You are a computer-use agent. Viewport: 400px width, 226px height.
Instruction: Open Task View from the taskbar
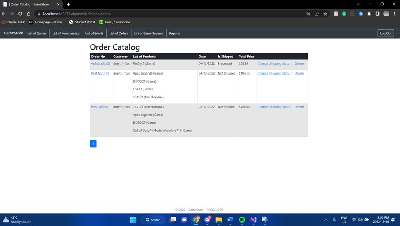click(173, 219)
